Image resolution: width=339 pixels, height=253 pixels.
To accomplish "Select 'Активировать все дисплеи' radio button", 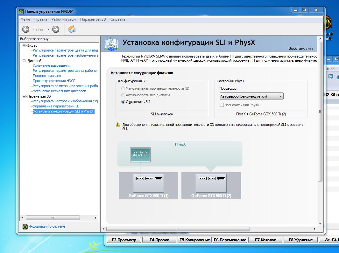I will pyautogui.click(x=123, y=95).
